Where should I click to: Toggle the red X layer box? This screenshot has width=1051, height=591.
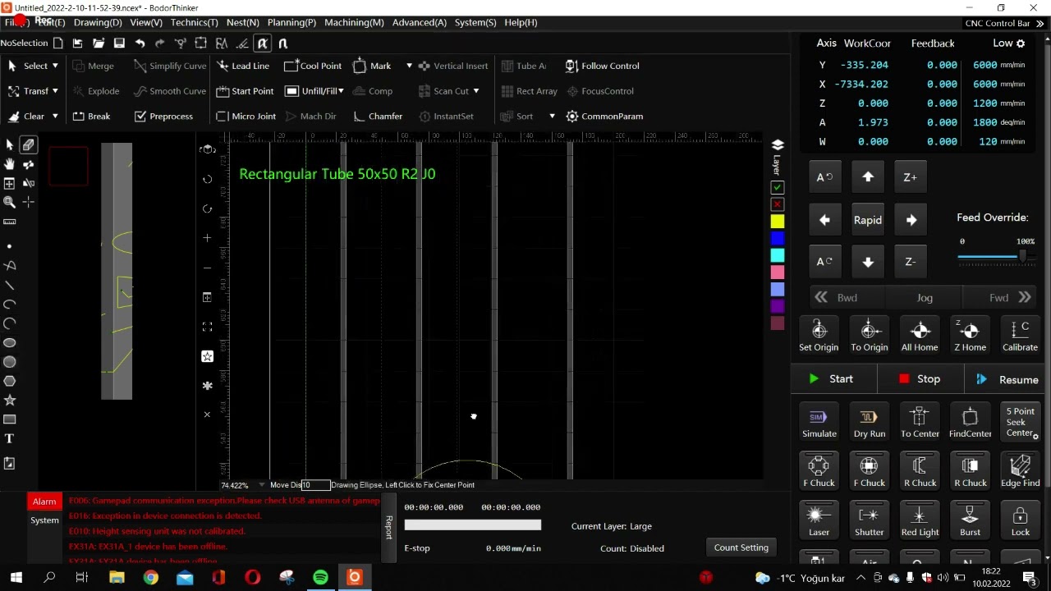(x=777, y=204)
